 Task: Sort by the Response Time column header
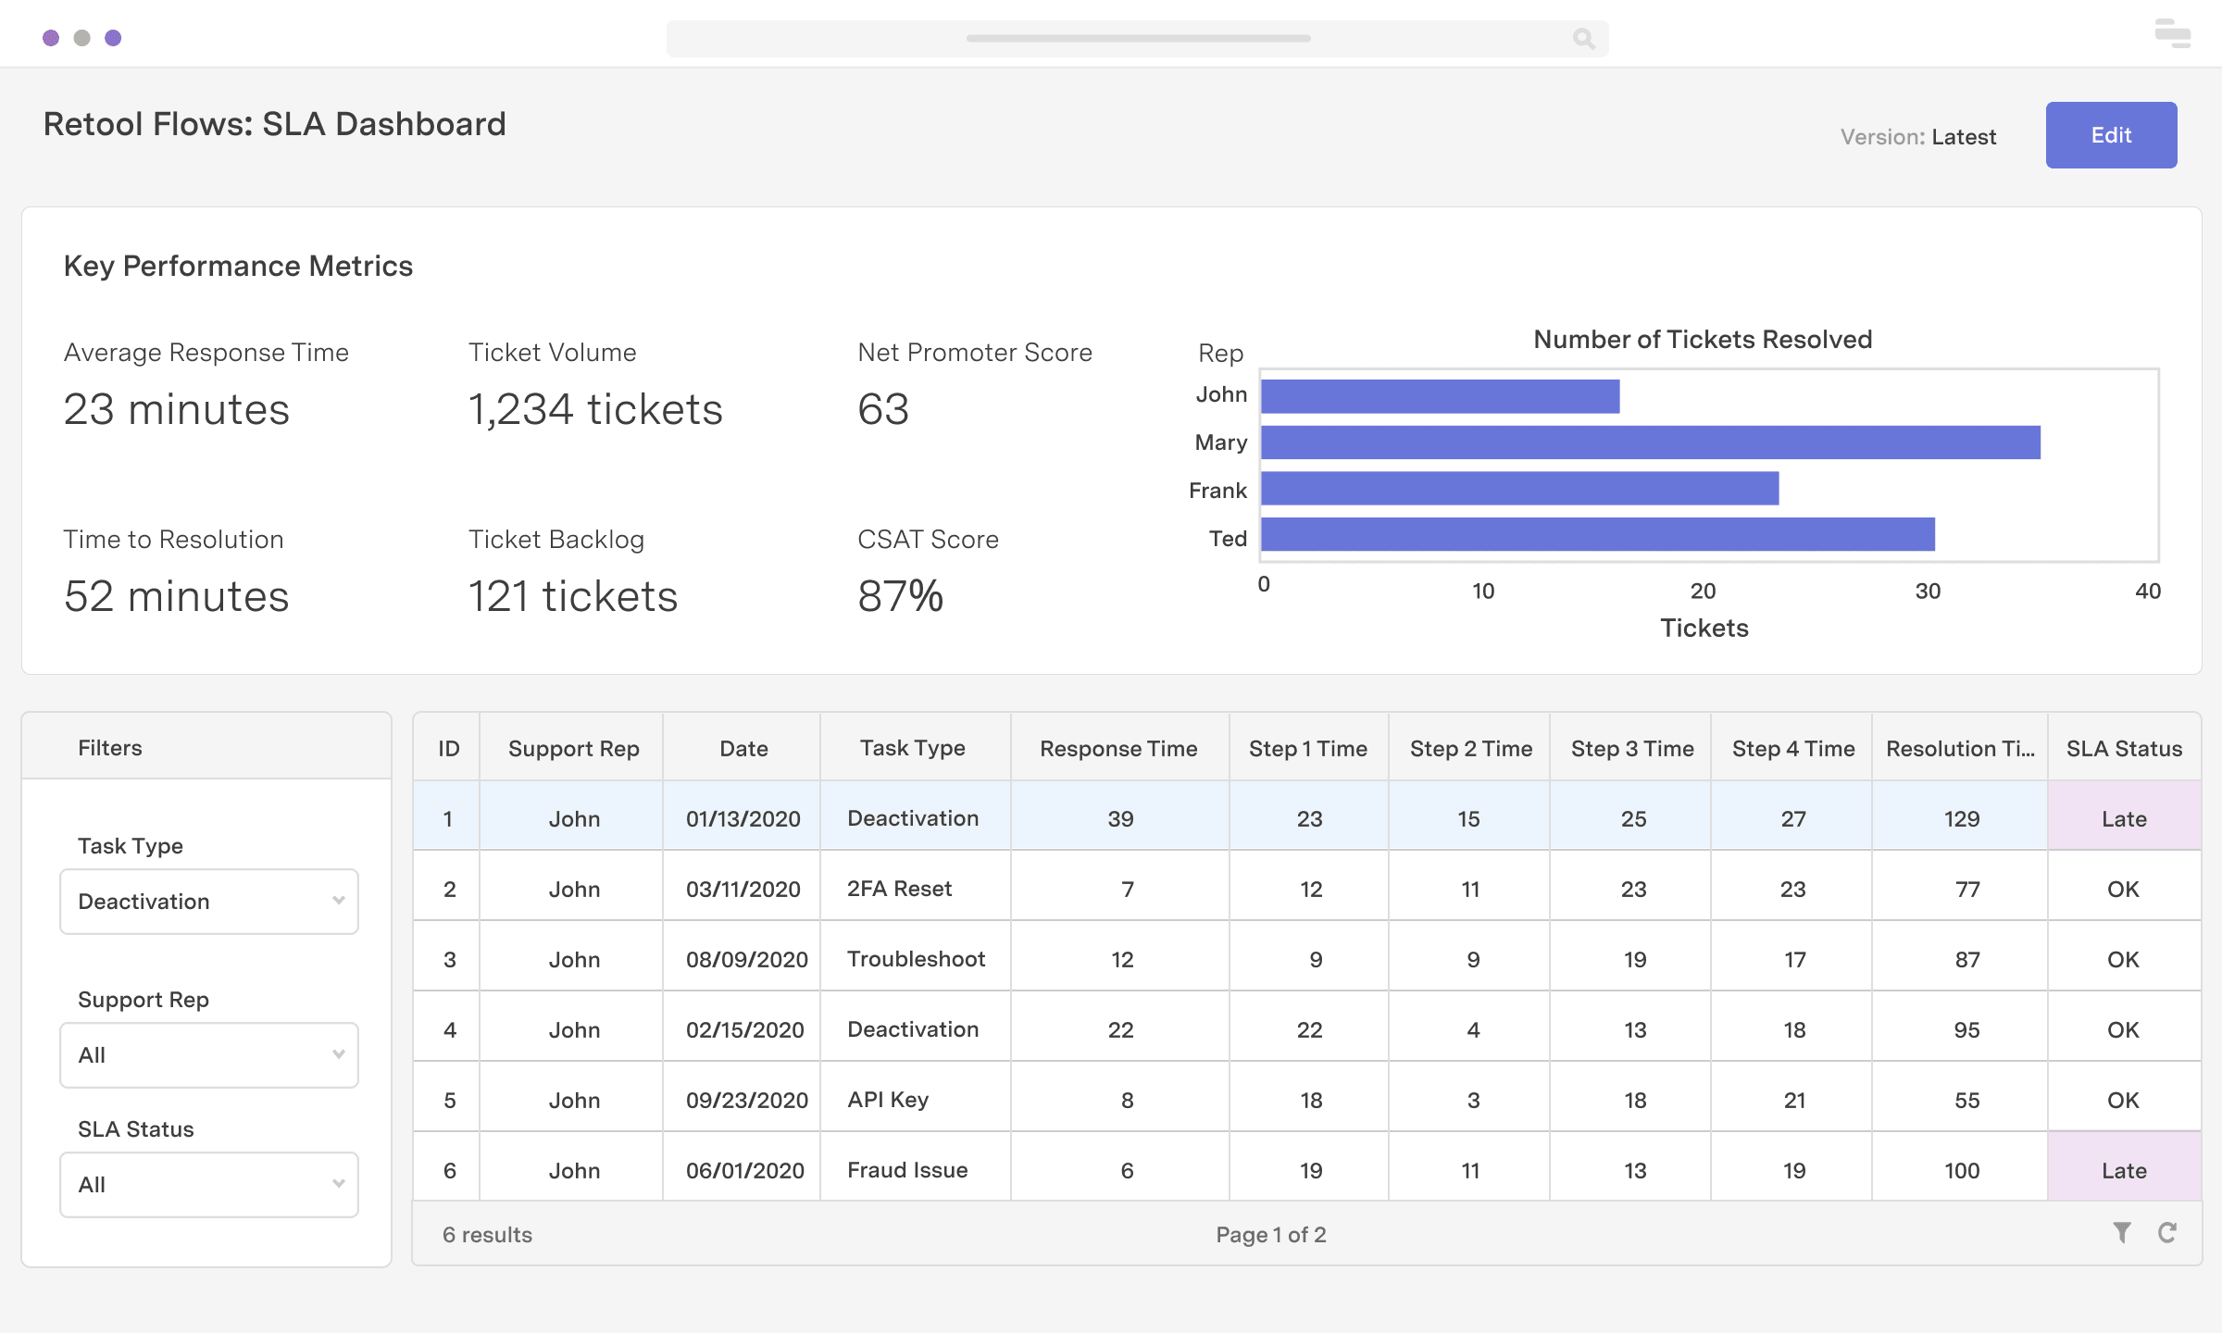pyautogui.click(x=1119, y=747)
